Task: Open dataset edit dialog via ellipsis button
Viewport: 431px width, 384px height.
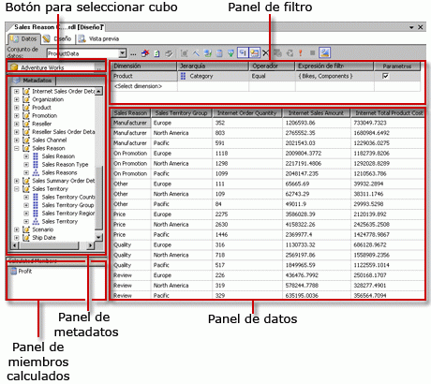Action: click(x=133, y=53)
